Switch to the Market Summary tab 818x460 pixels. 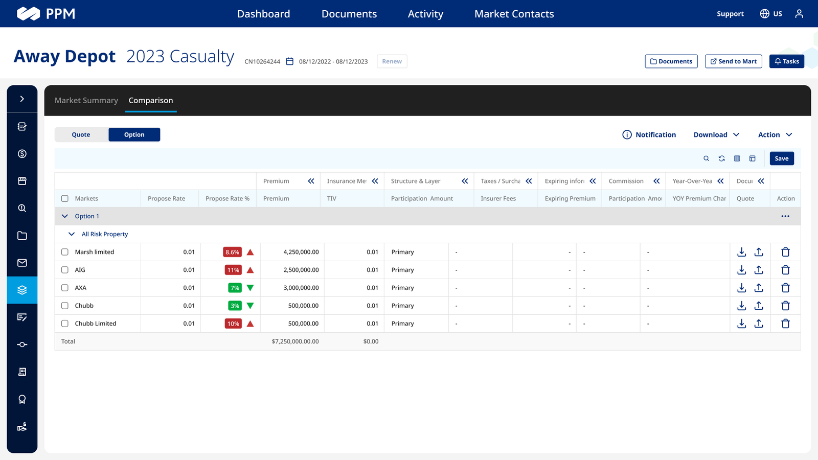coord(86,100)
